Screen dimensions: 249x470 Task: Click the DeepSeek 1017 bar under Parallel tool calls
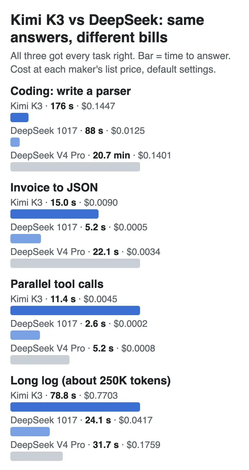click(x=25, y=335)
